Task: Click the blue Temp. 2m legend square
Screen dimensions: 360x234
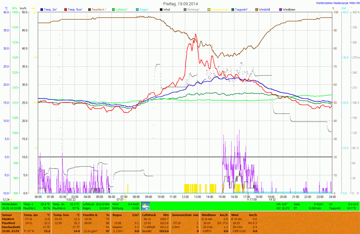Action: coord(42,9)
